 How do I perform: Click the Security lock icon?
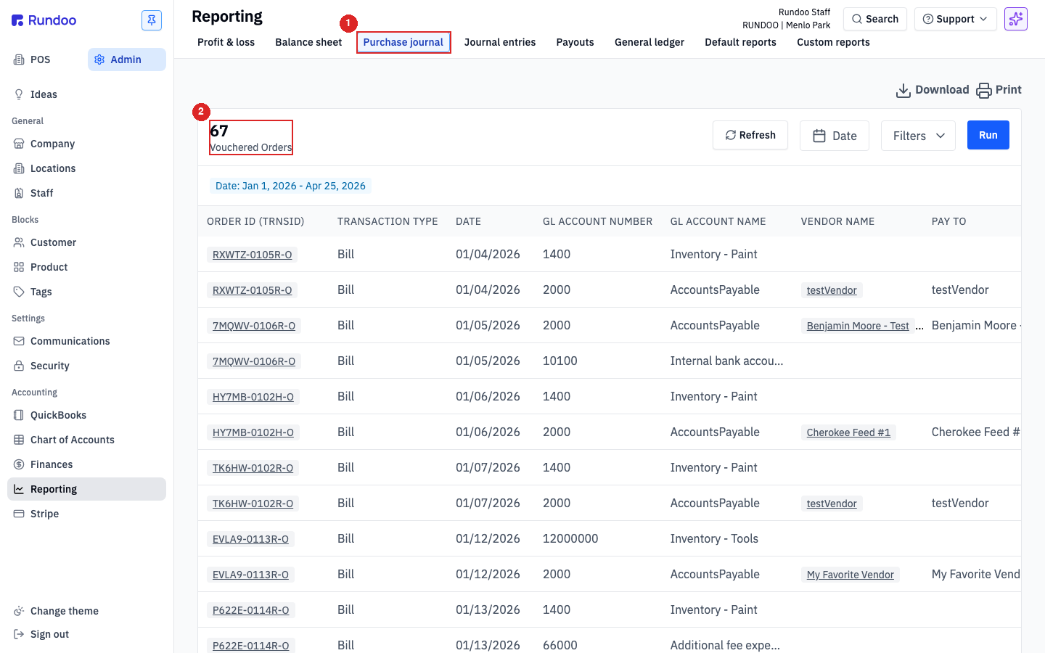[x=19, y=366]
